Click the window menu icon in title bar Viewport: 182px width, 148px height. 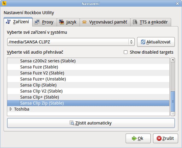coord(4,4)
